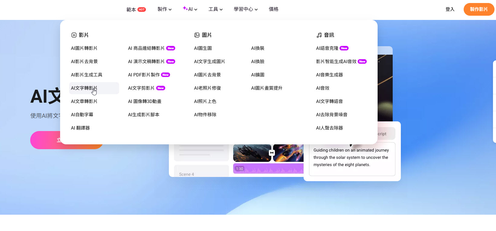Image resolution: width=496 pixels, height=231 pixels.
Task: Open AI換臉
Action: coord(258,62)
